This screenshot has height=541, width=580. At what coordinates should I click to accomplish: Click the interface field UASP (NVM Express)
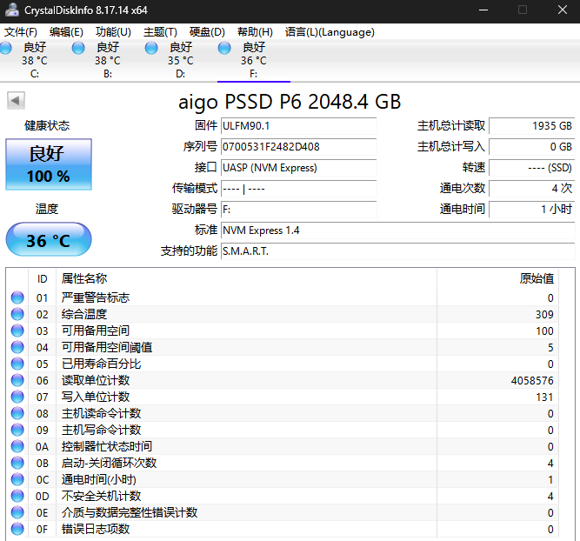pyautogui.click(x=298, y=168)
